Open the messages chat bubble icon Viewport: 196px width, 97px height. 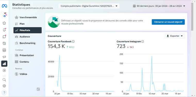pos(4,37)
